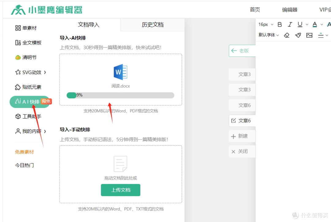Click the 拖动文档到此处或 text
Viewport: 331px width, 222px height.
pyautogui.click(x=120, y=178)
